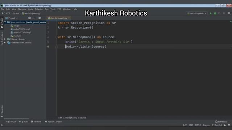Image resolution: width=232 pixels, height=130 pixels.
Task: Locate current file in Project tree
Action: click(x=29, y=18)
